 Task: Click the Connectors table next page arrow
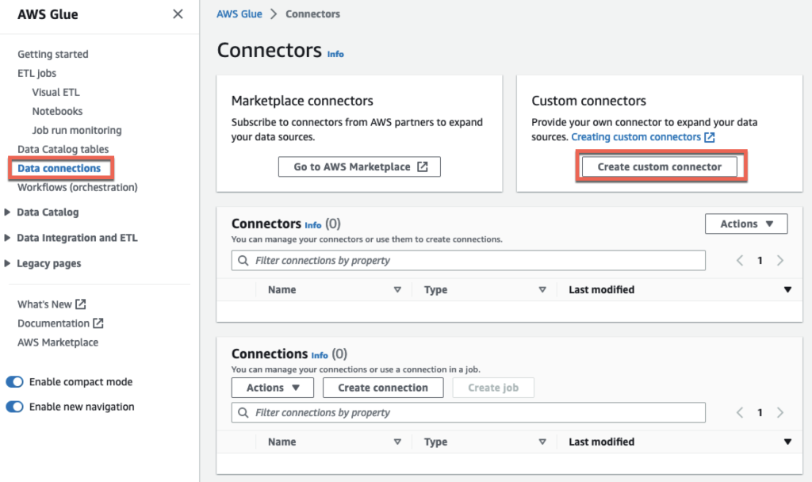780,260
